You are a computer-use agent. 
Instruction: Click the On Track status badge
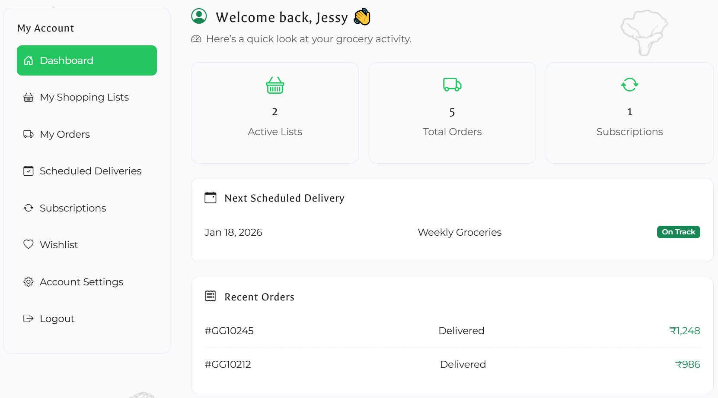point(678,232)
